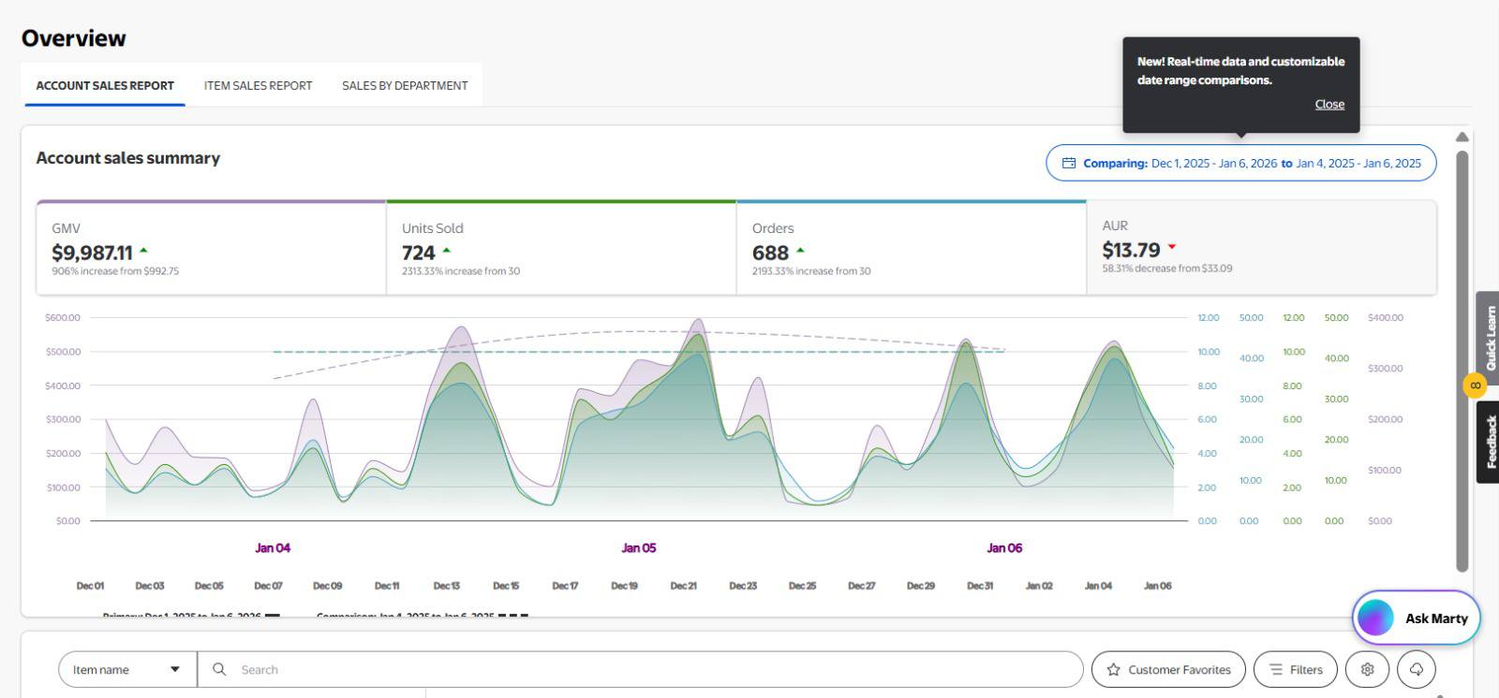
Task: Open the Feedback side tab
Action: tap(1489, 442)
